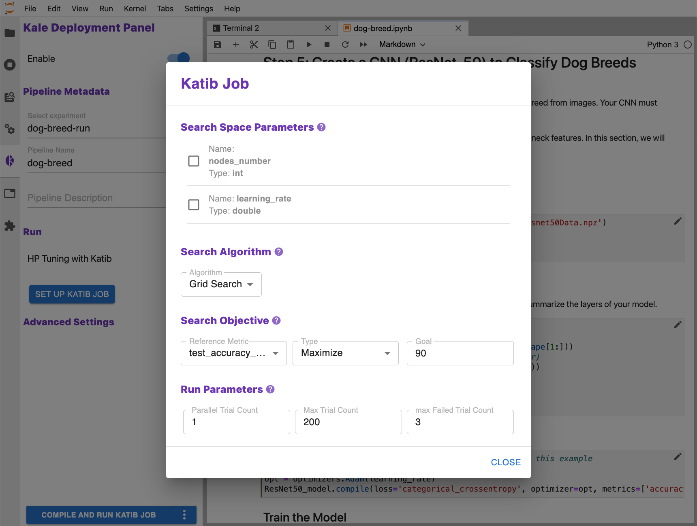The image size is (697, 526).
Task: Open the Edit menu
Action: coord(54,8)
